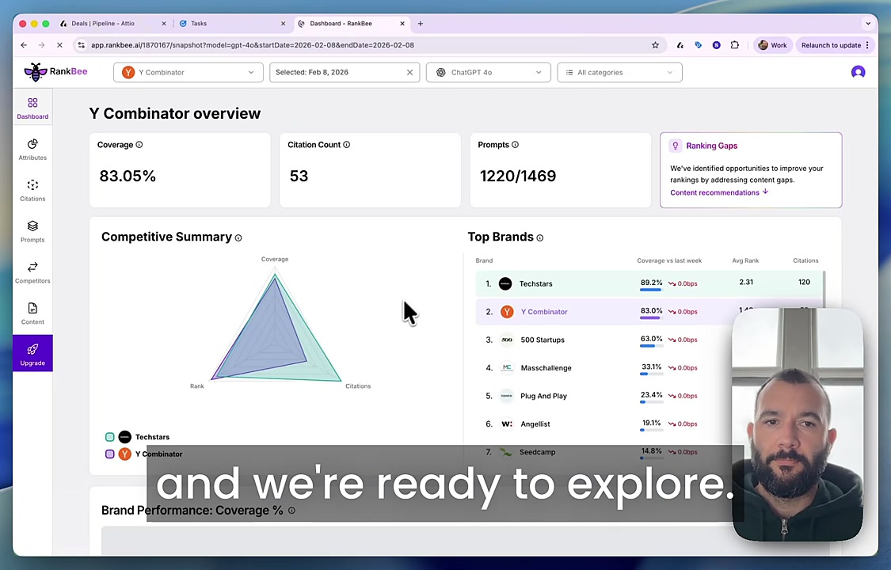Toggle the Y Combinator legend checkbox

(x=110, y=454)
